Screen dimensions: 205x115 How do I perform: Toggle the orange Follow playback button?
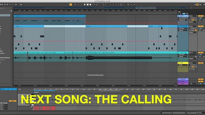click(70, 4)
